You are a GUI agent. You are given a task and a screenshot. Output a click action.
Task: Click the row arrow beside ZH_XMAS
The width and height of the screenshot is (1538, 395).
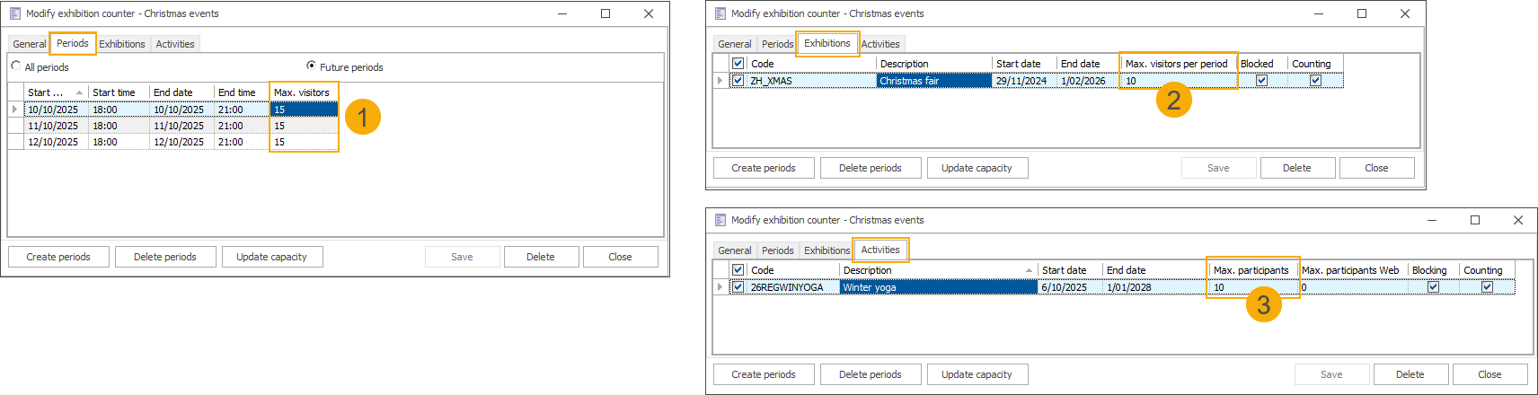[x=720, y=81]
